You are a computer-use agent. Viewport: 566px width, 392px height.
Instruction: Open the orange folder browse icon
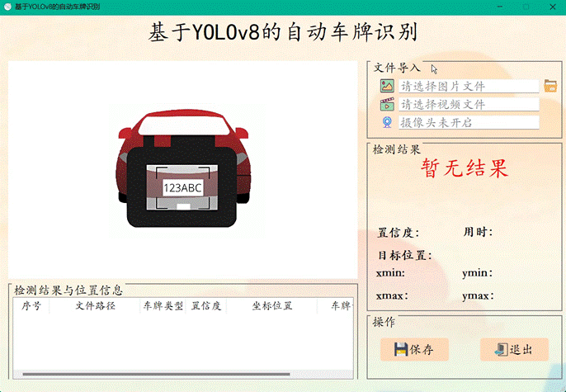(550, 86)
